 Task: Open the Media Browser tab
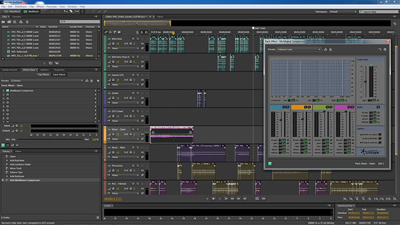pyautogui.click(x=10, y=70)
